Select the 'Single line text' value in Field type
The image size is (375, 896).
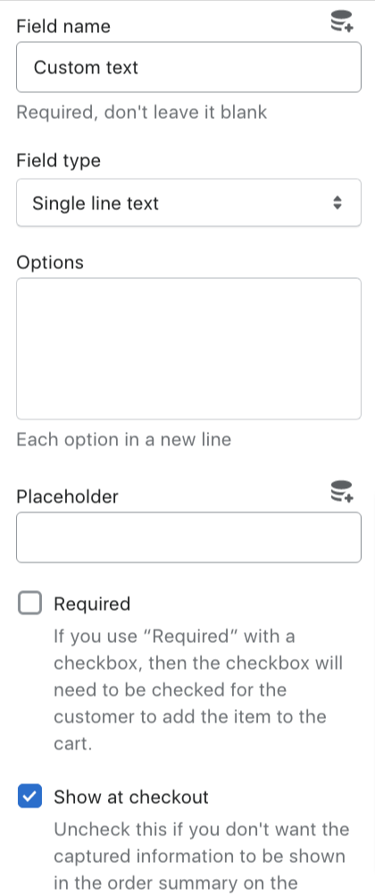point(96,203)
